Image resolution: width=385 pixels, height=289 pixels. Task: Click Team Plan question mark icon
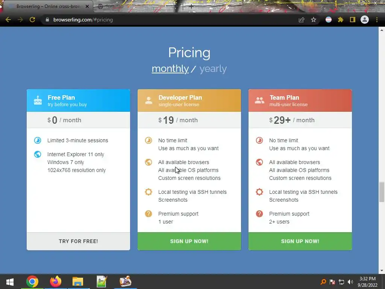tap(259, 214)
